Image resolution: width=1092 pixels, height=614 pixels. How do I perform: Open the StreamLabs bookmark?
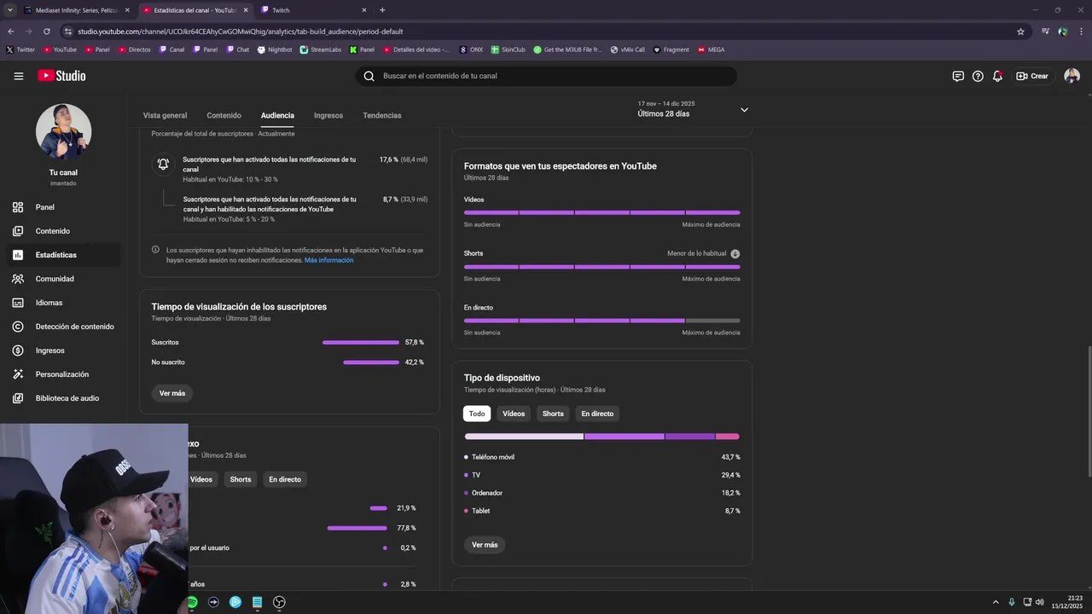320,49
